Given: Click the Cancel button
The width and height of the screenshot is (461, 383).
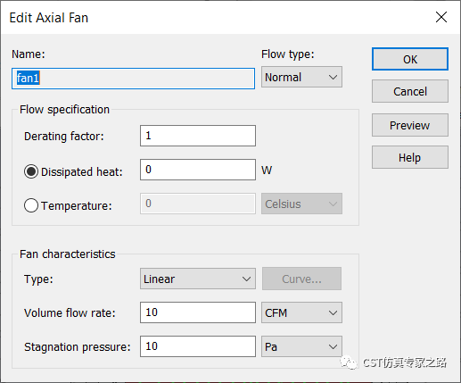Looking at the screenshot, I should [410, 91].
